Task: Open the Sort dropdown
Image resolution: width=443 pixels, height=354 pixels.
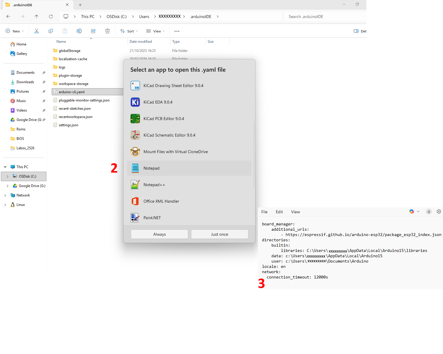Action: [129, 31]
